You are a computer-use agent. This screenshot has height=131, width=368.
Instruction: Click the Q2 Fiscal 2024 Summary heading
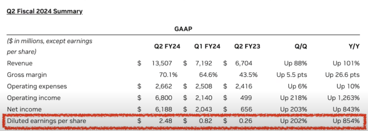(x=45, y=11)
